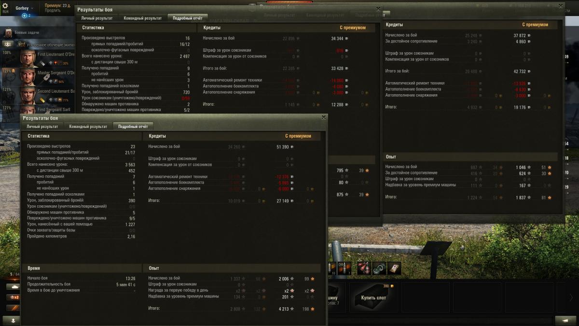Click С премиумом header in middle window

(353, 28)
